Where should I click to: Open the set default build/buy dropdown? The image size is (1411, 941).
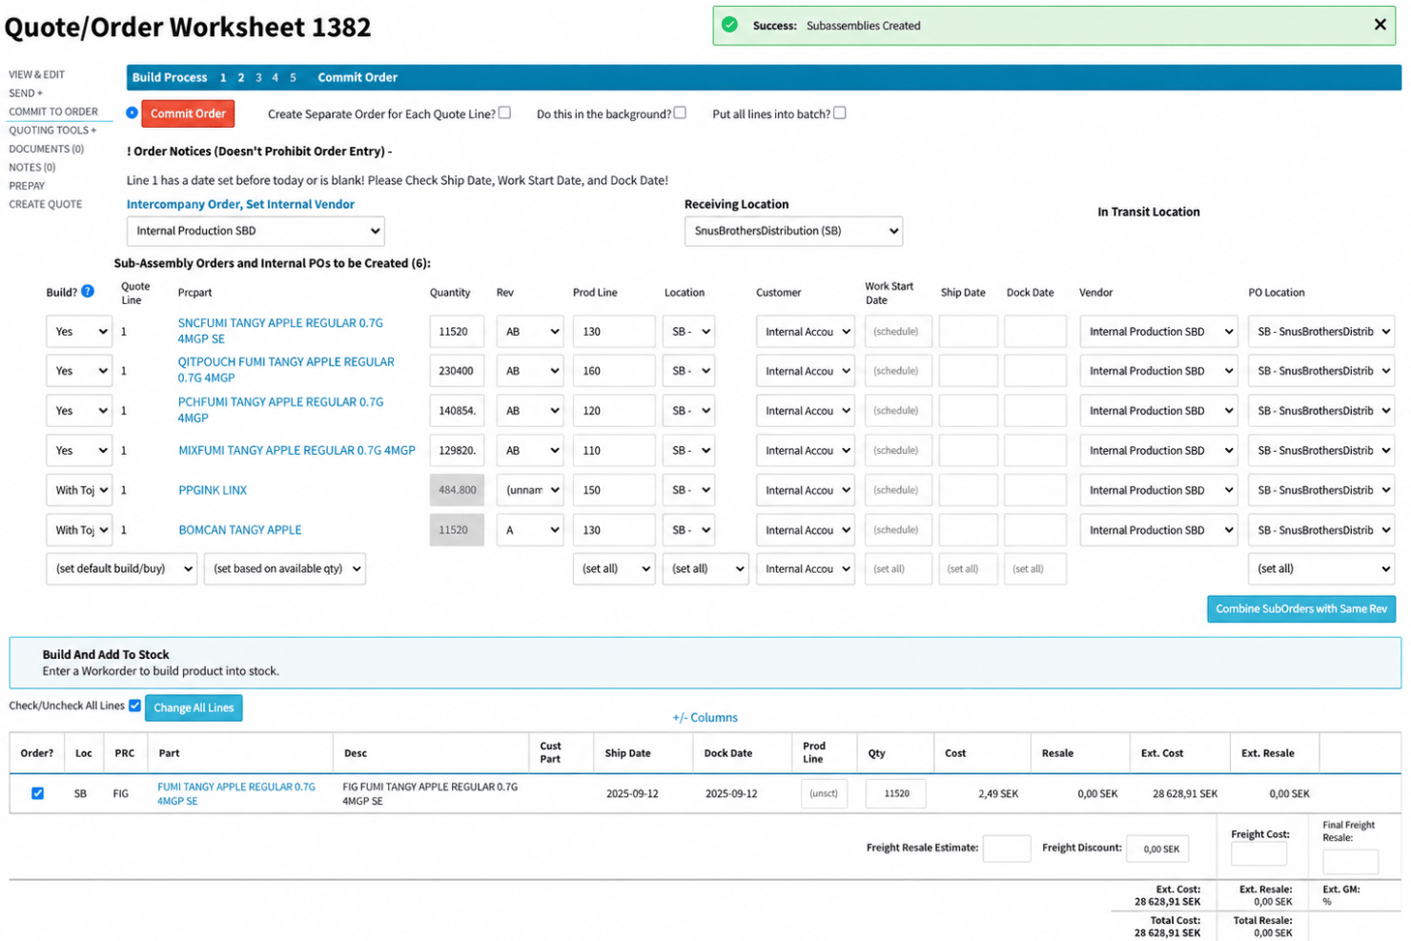(121, 568)
